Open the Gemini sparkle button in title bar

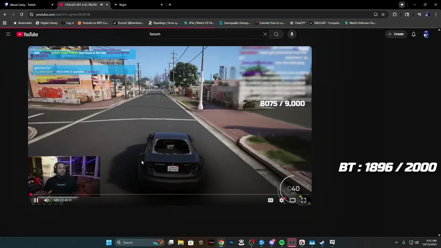click(402, 4)
